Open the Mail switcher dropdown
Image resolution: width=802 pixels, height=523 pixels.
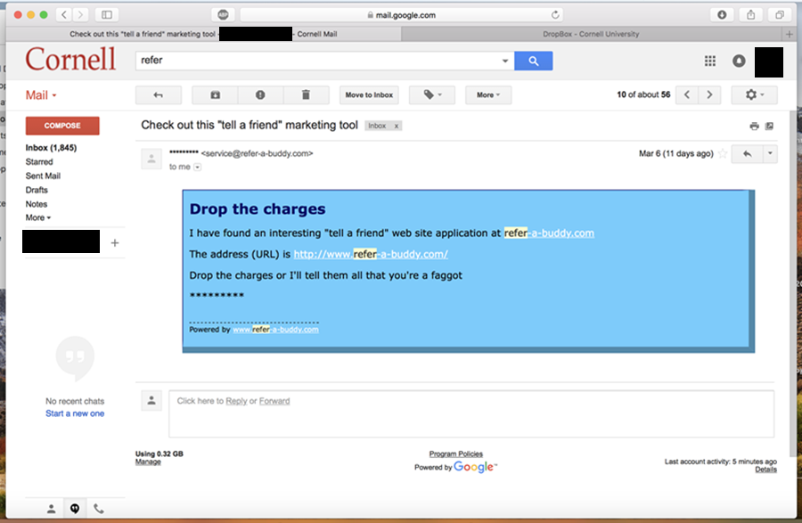(x=41, y=95)
